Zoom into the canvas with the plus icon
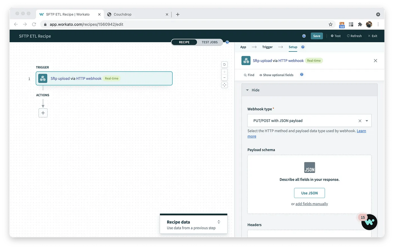This screenshot has height=249, width=394. click(x=224, y=72)
